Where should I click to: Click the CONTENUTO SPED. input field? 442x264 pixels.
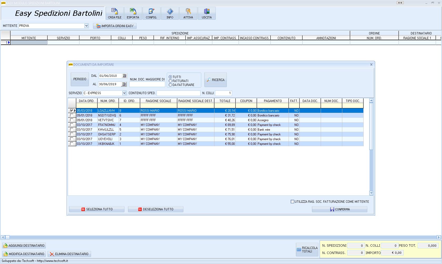pos(178,93)
